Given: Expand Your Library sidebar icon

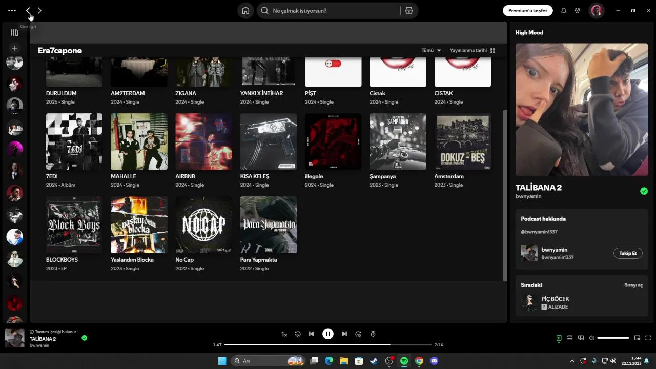Looking at the screenshot, I should (15, 32).
